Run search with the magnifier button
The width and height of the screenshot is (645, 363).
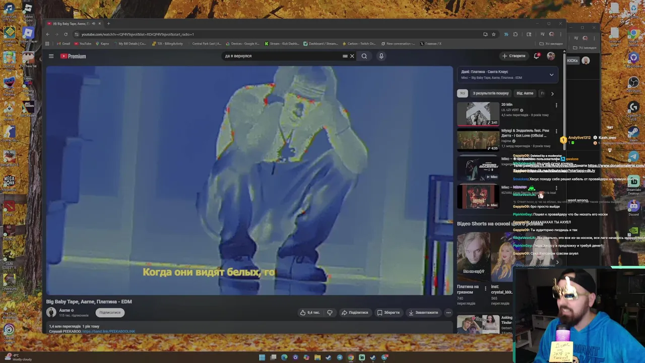(x=364, y=56)
